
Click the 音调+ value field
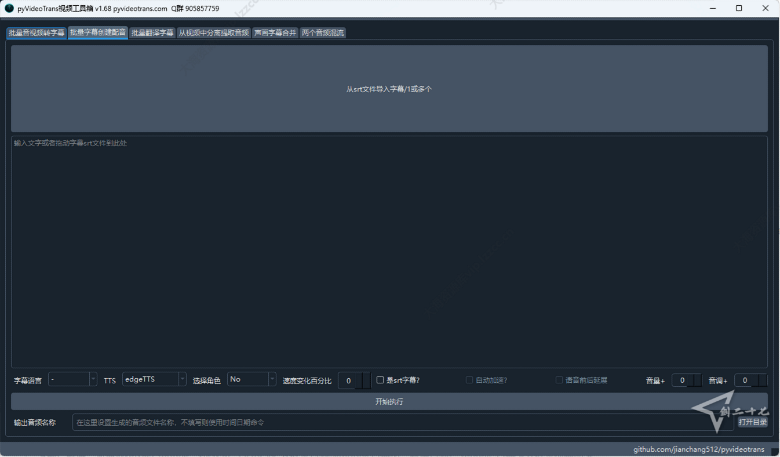(x=750, y=380)
